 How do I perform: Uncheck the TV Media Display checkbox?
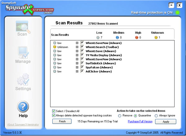(82, 55)
